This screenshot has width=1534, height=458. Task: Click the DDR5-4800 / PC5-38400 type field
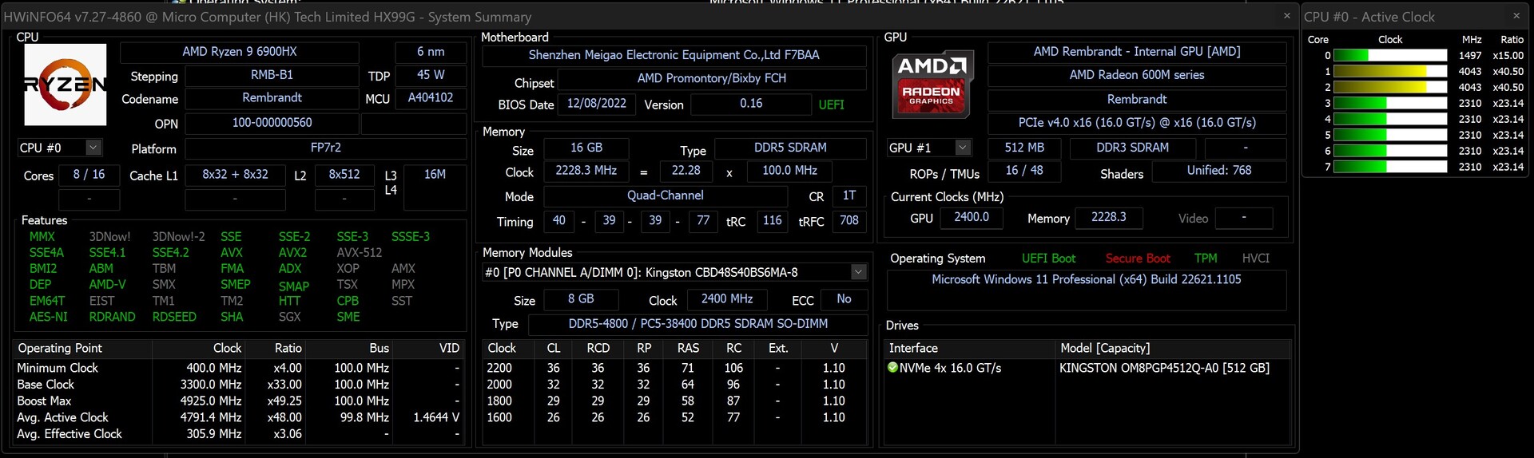coord(698,324)
